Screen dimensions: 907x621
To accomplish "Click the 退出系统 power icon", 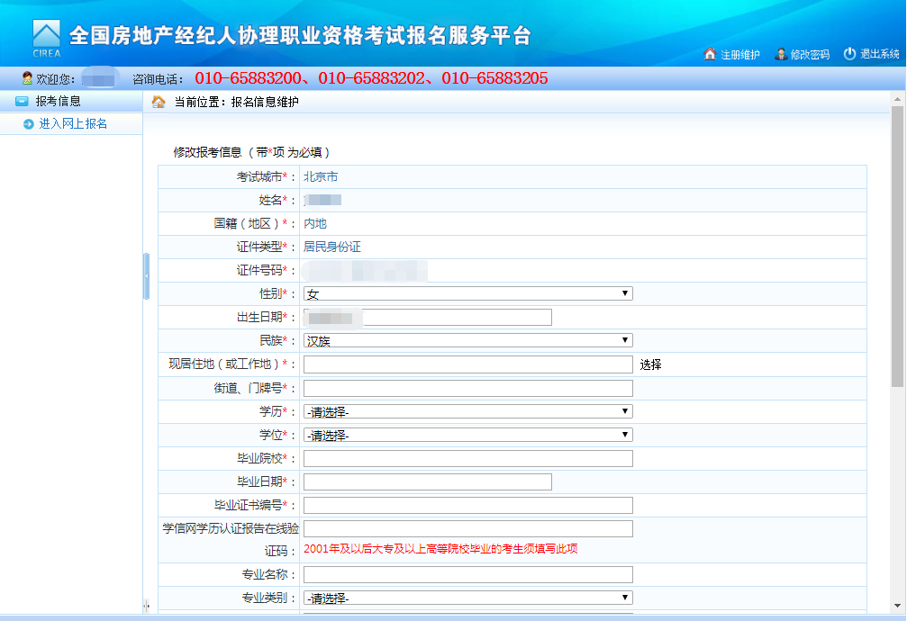I will [849, 54].
